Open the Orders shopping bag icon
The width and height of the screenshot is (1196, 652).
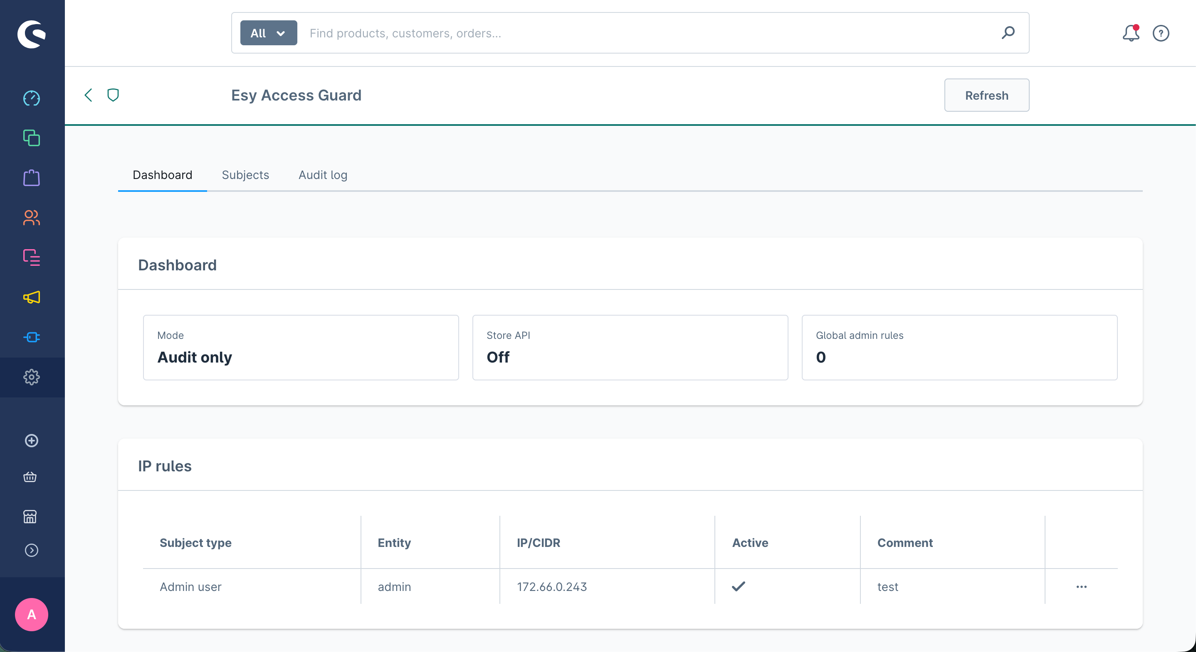click(32, 178)
